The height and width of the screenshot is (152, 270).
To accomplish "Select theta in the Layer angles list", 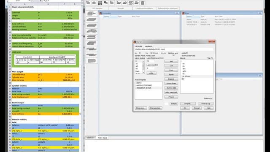I will [x=138, y=71].
